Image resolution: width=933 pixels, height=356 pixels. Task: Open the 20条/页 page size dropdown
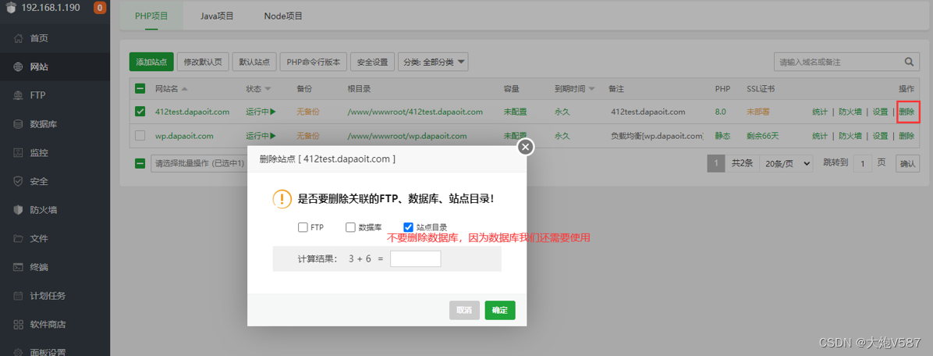786,163
